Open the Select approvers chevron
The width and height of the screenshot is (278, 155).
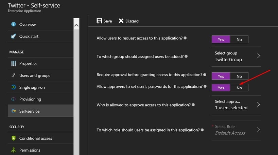258,104
